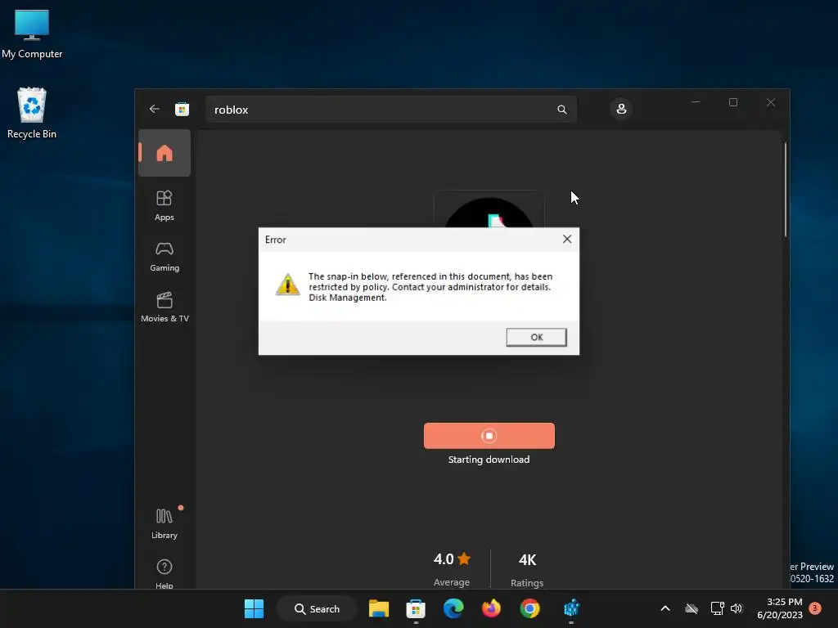Click the network tray icon
This screenshot has width=838, height=628.
click(717, 608)
